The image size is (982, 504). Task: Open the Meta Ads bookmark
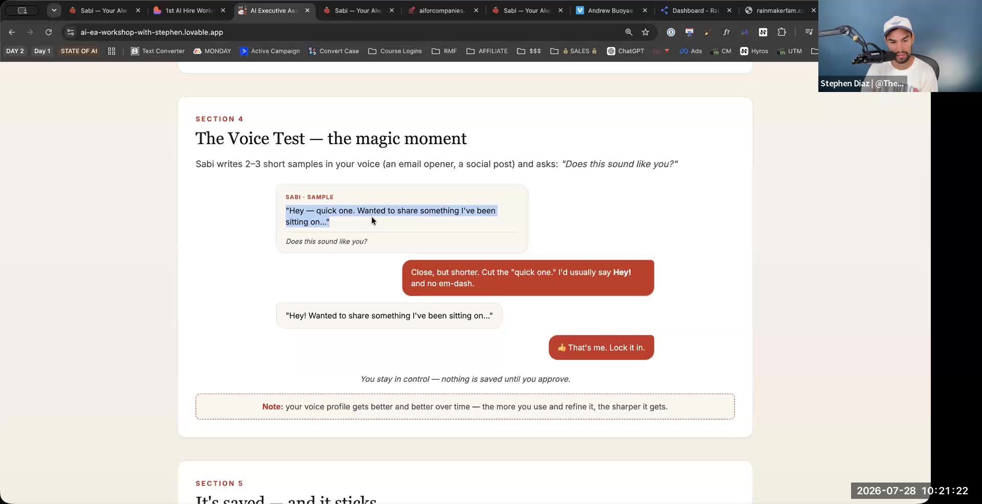(x=690, y=51)
